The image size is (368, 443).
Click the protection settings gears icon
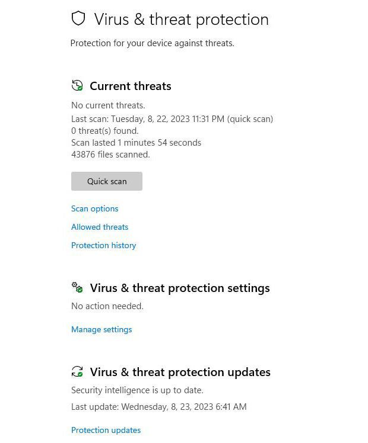pos(77,288)
